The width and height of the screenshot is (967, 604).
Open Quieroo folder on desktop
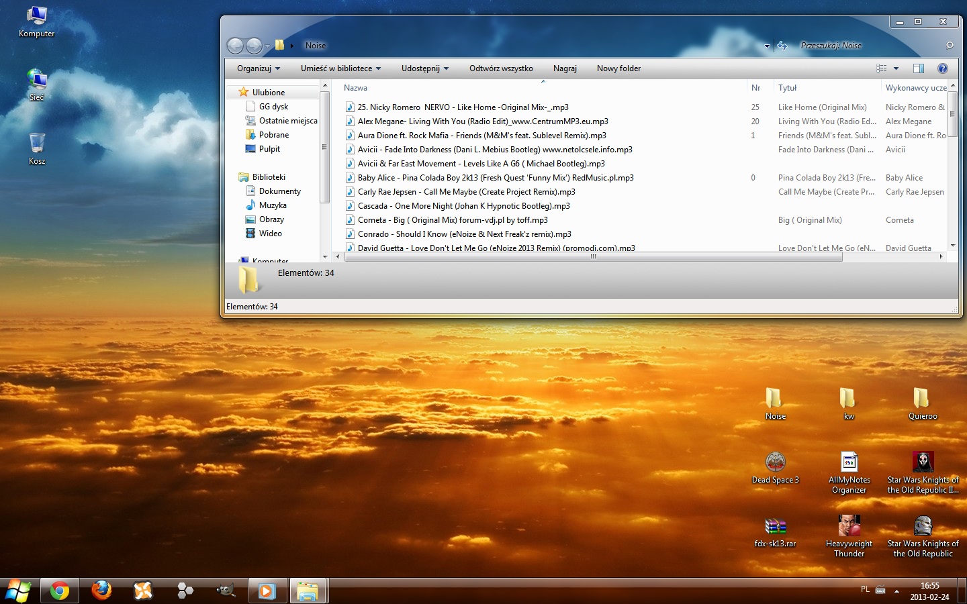[923, 403]
